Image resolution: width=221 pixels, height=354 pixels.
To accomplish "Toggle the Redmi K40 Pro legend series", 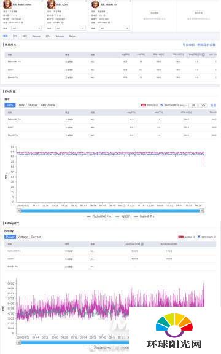I will click(99, 216).
